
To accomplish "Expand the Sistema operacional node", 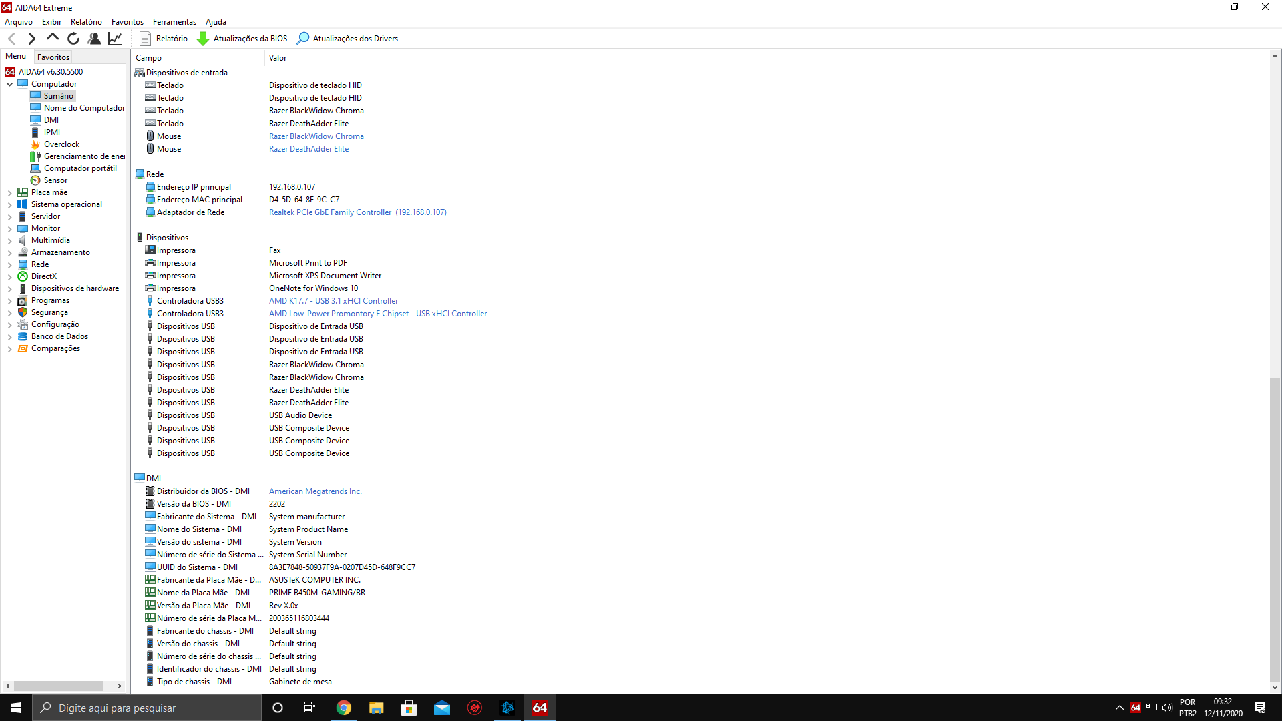I will [9, 204].
